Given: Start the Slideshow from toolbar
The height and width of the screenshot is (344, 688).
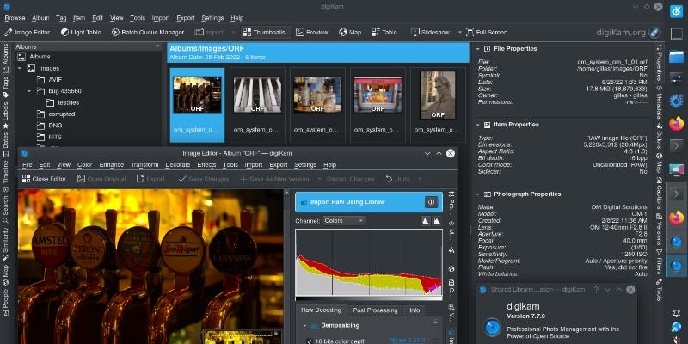Looking at the screenshot, I should (x=430, y=33).
